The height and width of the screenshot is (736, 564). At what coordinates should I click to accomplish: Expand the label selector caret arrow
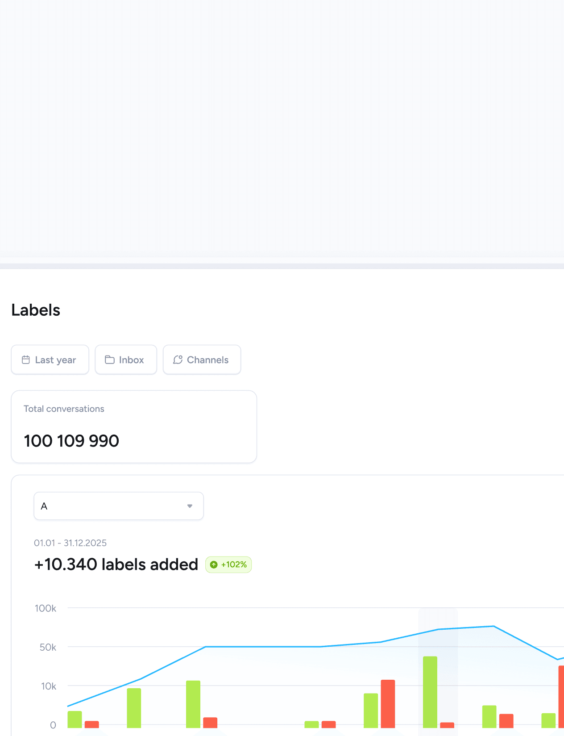(x=190, y=506)
